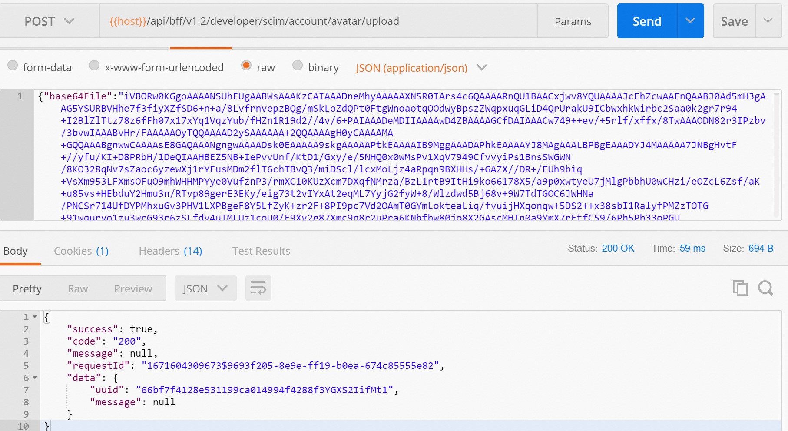Switch to the Cookies response tab

point(81,251)
